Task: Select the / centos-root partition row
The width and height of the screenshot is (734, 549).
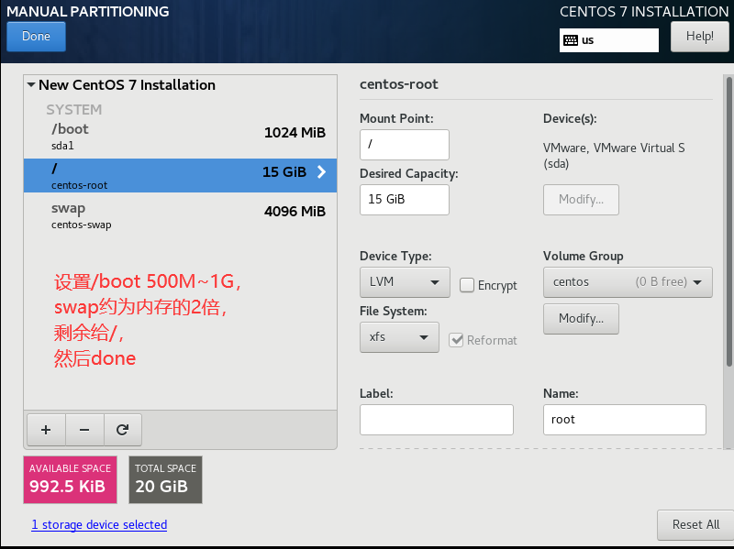Action: click(x=180, y=175)
